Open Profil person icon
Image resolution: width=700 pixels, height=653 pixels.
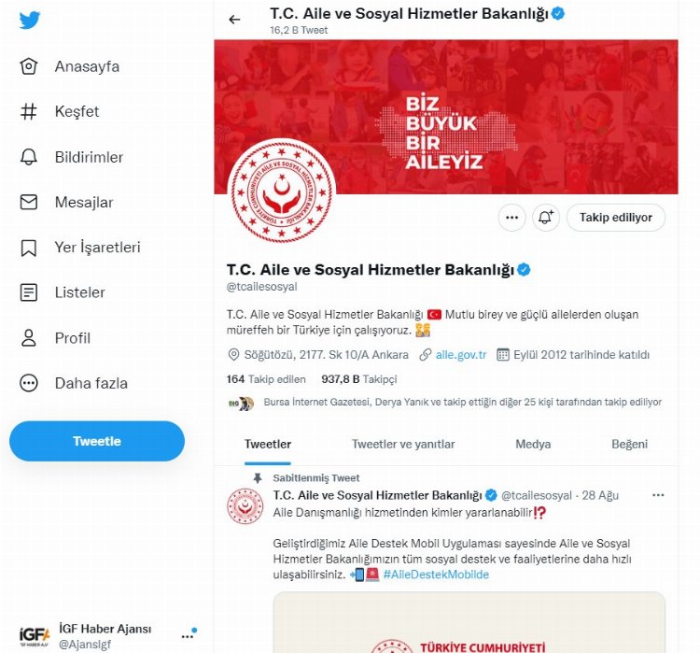(x=30, y=338)
